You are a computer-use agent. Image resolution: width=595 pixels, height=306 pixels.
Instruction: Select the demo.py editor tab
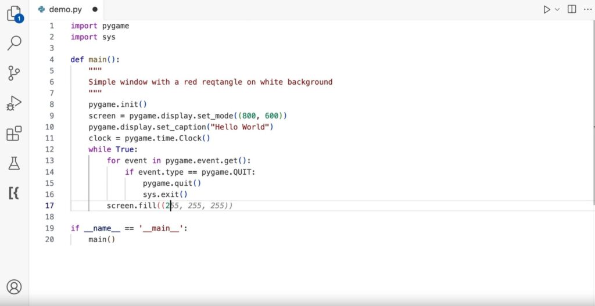click(x=65, y=9)
